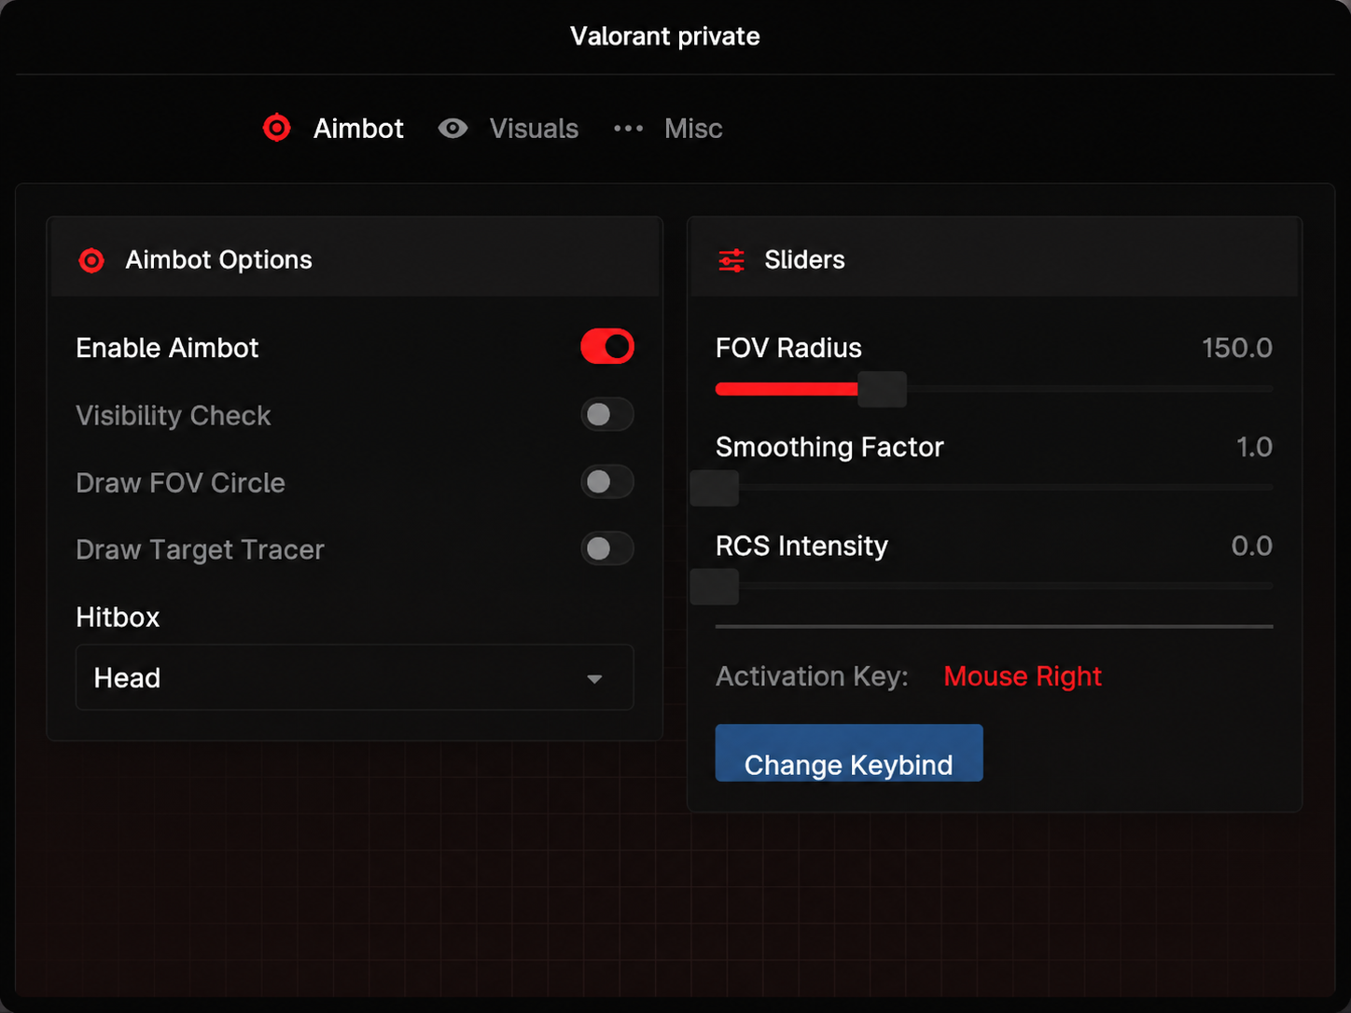
Task: Click the "Activation Key:" label
Action: pyautogui.click(x=812, y=676)
